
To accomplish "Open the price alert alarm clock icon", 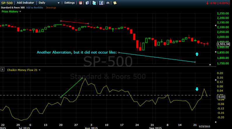I will coord(81,3).
